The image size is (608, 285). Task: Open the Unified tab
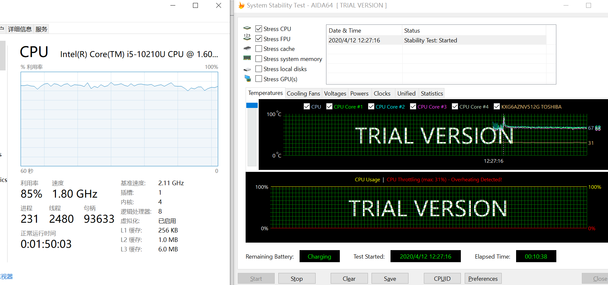pyautogui.click(x=407, y=94)
